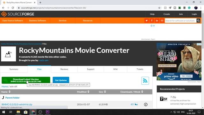Open the Chrome profile avatar
This screenshot has width=204, height=115.
click(x=196, y=8)
